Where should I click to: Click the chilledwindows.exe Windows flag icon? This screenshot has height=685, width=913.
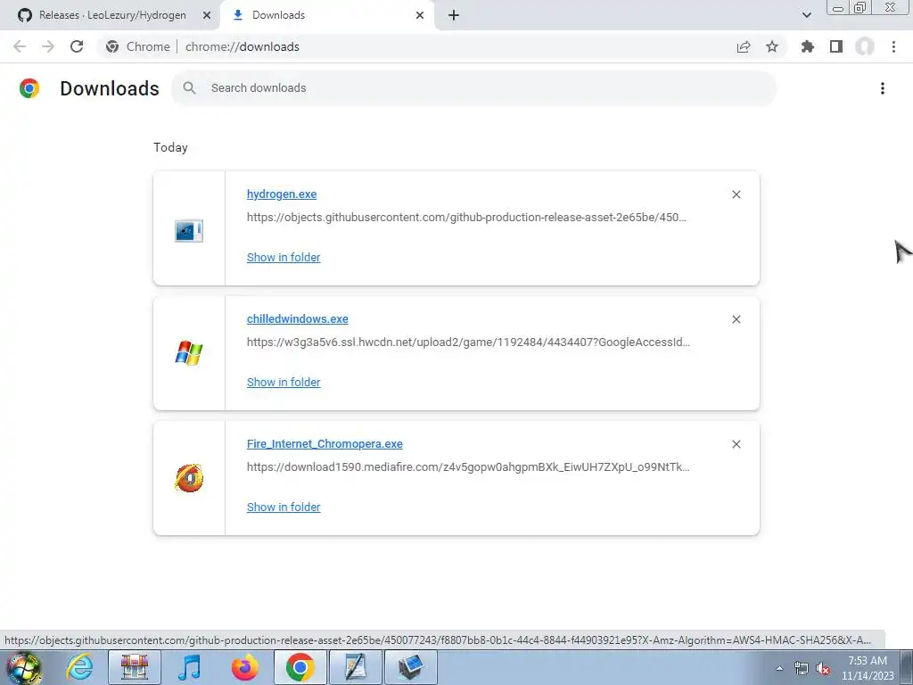point(189,353)
